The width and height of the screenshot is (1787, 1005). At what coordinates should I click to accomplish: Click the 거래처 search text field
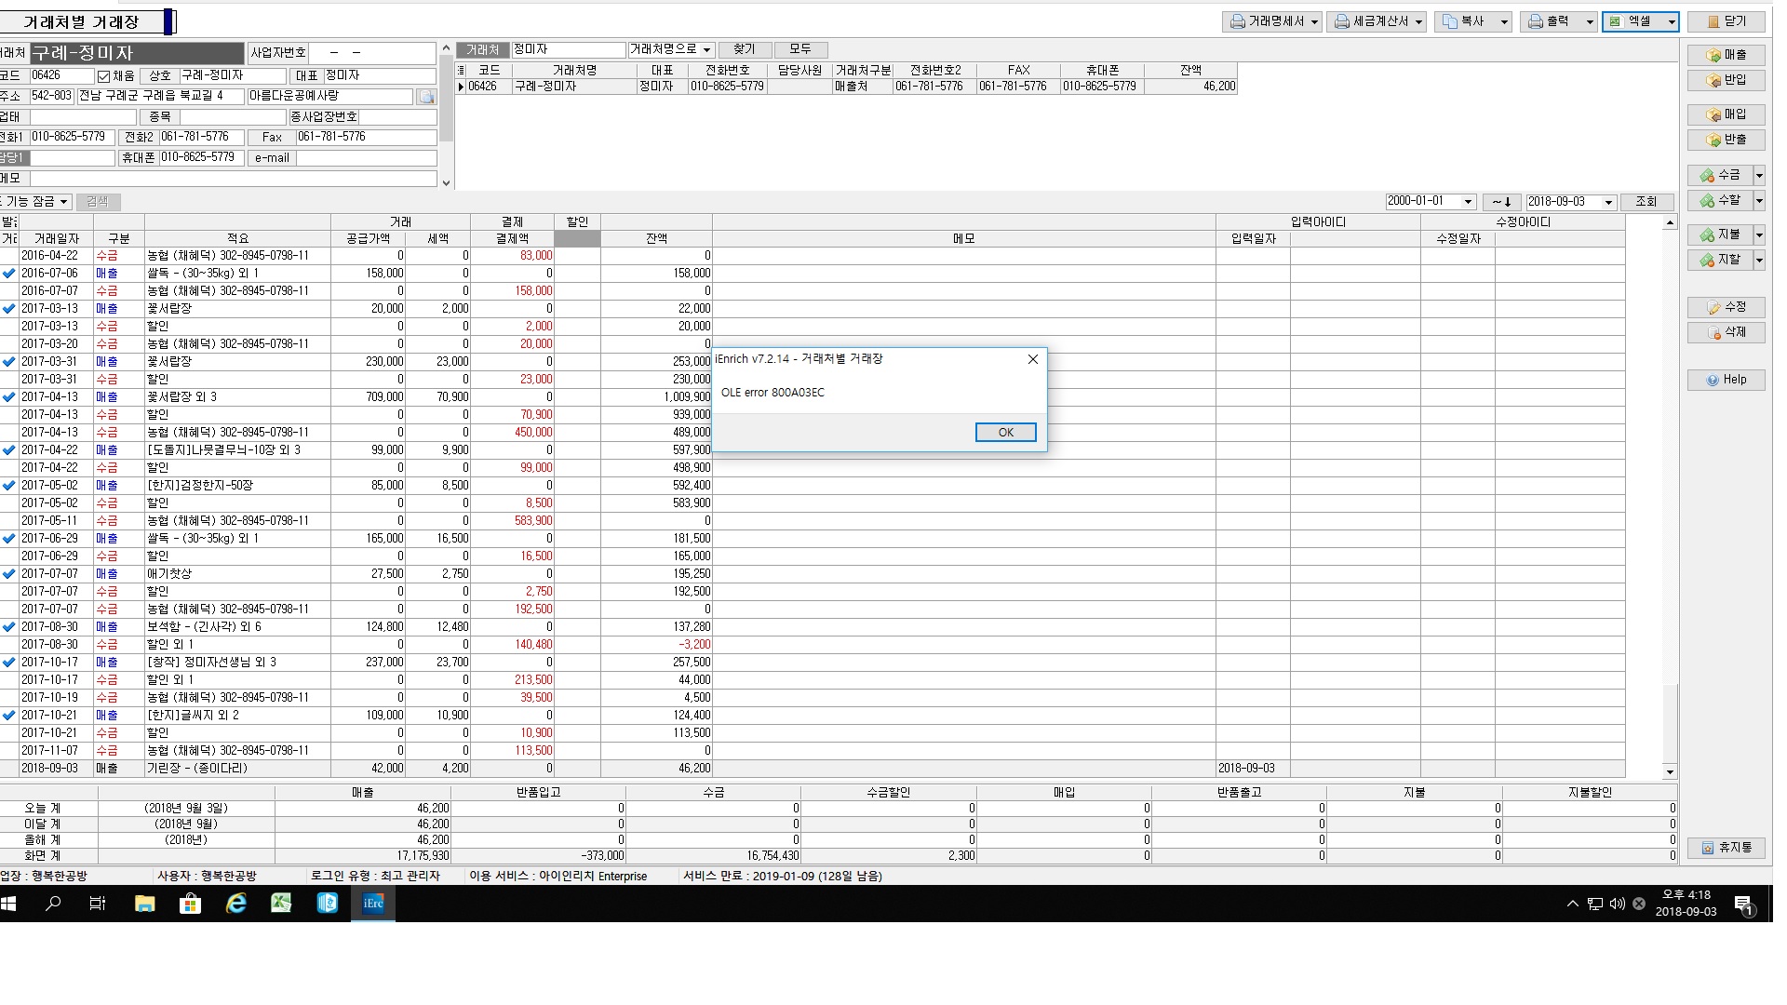tap(568, 50)
